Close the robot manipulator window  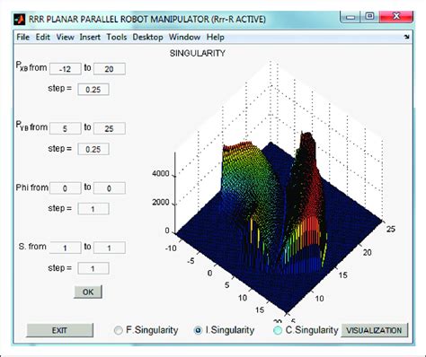pyautogui.click(x=396, y=17)
